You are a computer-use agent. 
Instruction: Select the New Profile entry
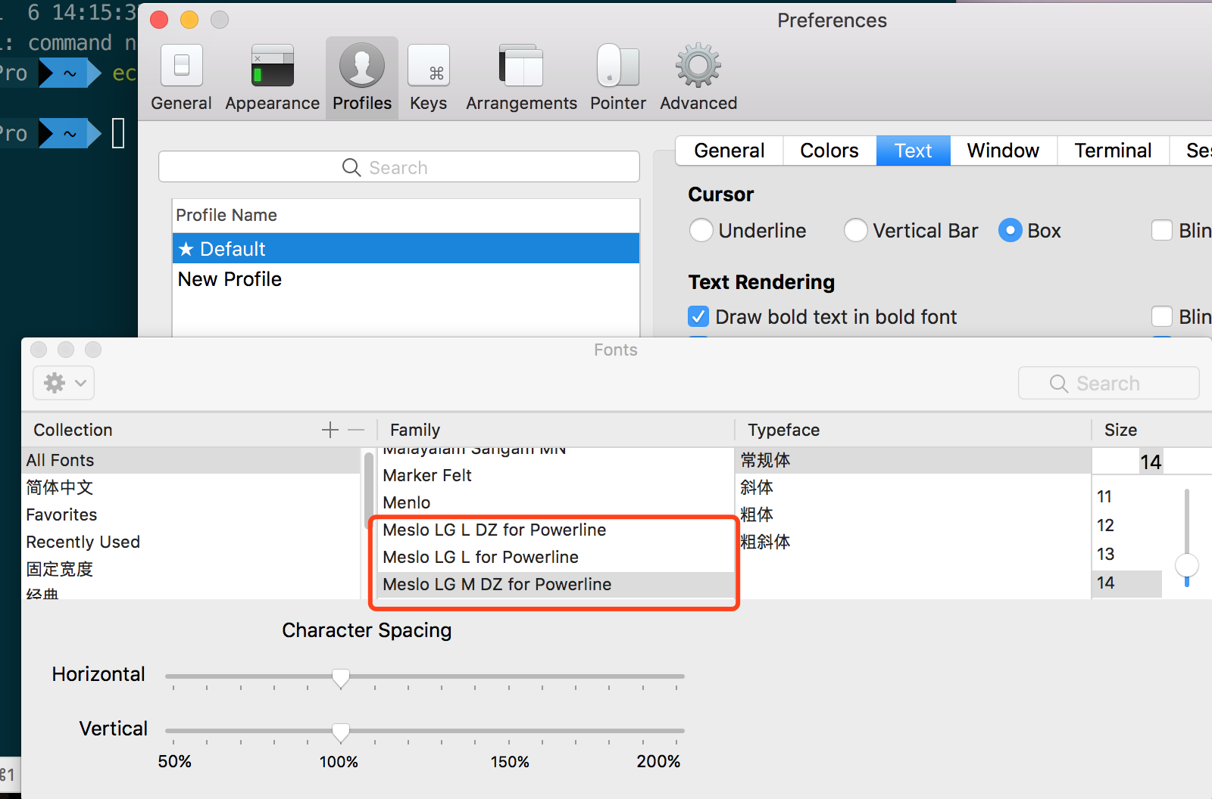click(406, 279)
